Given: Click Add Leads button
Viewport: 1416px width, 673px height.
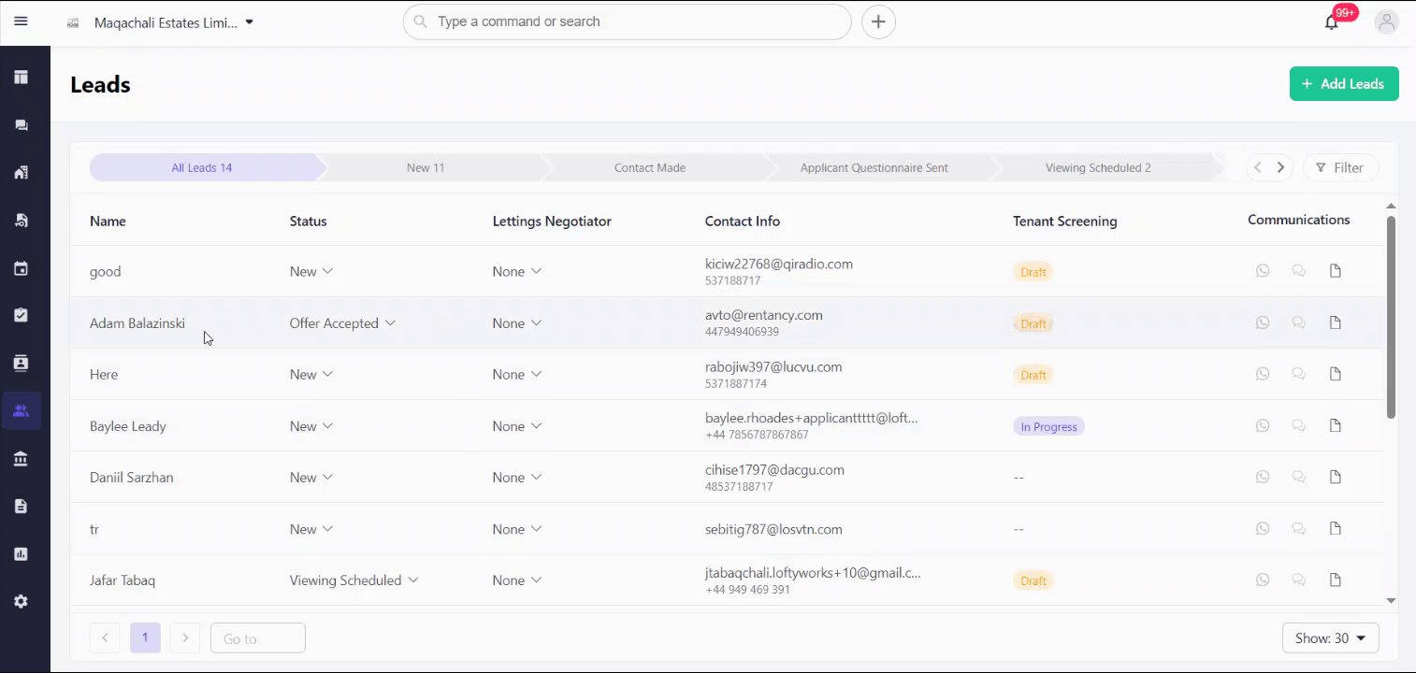Looking at the screenshot, I should pos(1344,84).
